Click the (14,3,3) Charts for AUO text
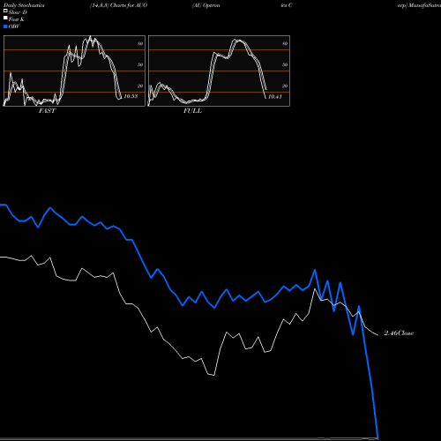The width and height of the screenshot is (441, 441). tap(119, 5)
